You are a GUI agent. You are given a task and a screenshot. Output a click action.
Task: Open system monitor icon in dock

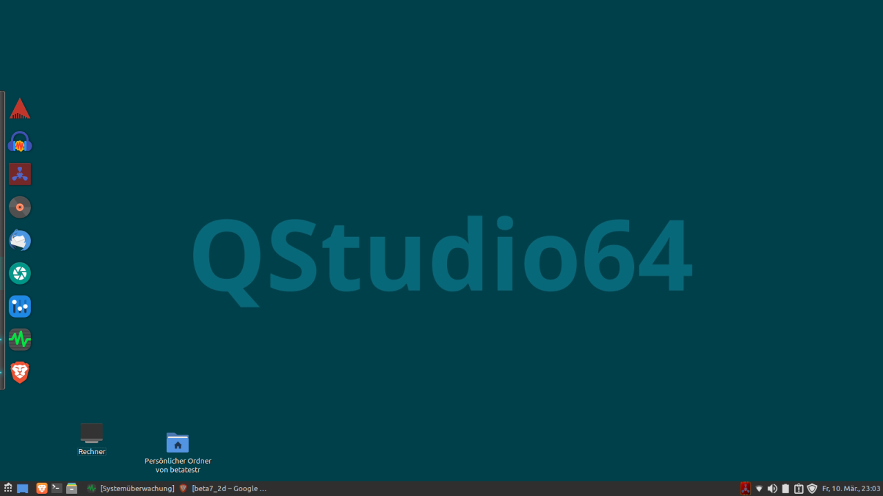click(x=19, y=340)
